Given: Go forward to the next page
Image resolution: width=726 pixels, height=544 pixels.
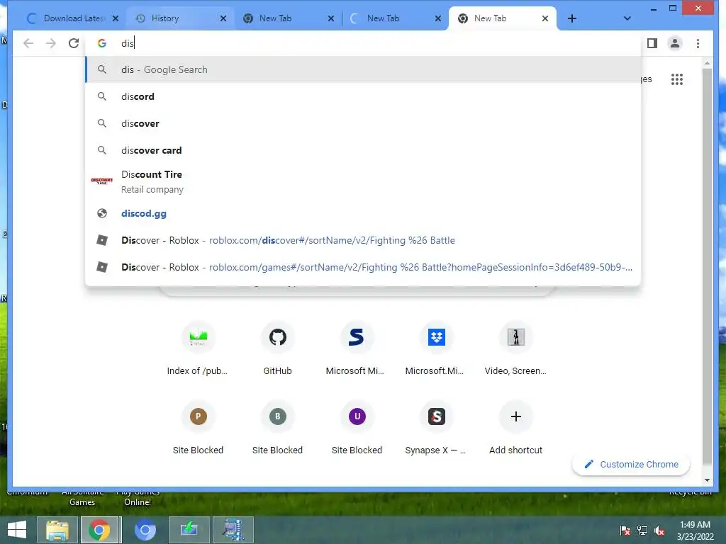Looking at the screenshot, I should 51,43.
